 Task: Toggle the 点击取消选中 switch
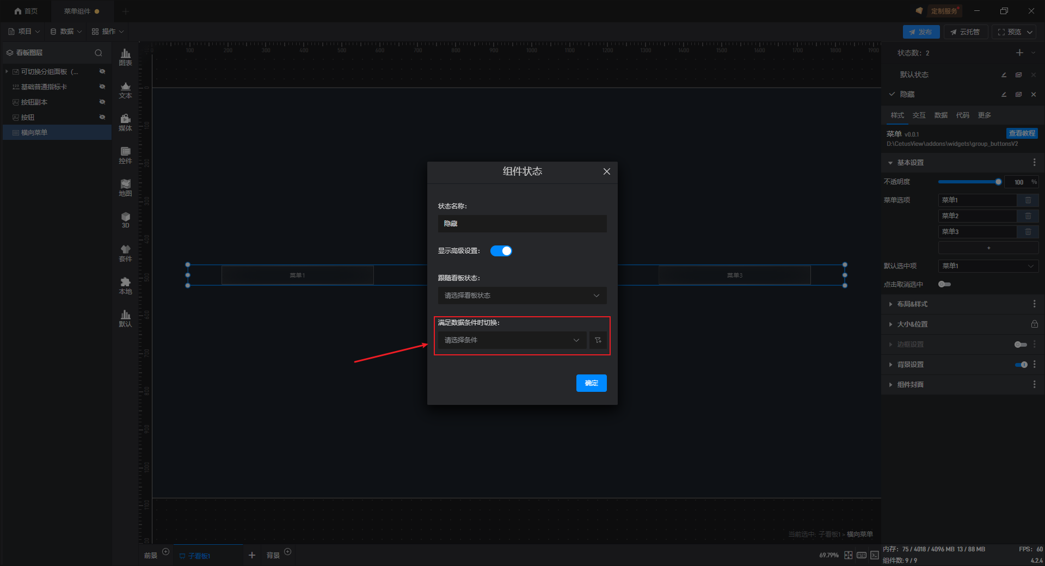tap(944, 284)
